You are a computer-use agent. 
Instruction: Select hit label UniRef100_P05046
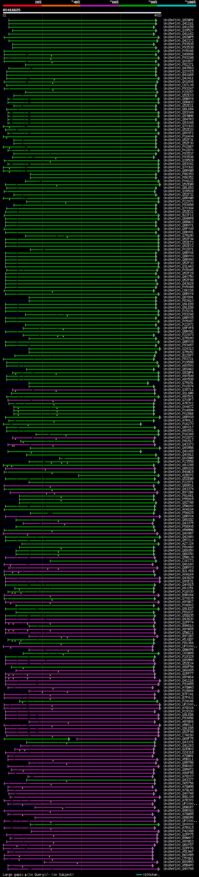click(178, 51)
